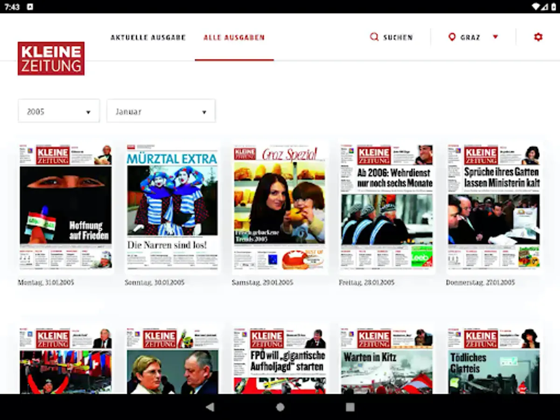This screenshot has height=420, width=560.
Task: Click the Freitag, 28.01.2005 date label
Action: coord(366,283)
